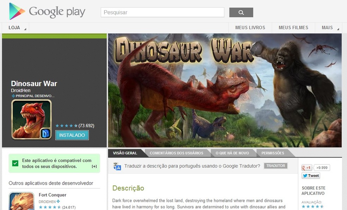Select the VISÃO GERAL tab
Viewport: 347px width, 210px height.
[125, 153]
